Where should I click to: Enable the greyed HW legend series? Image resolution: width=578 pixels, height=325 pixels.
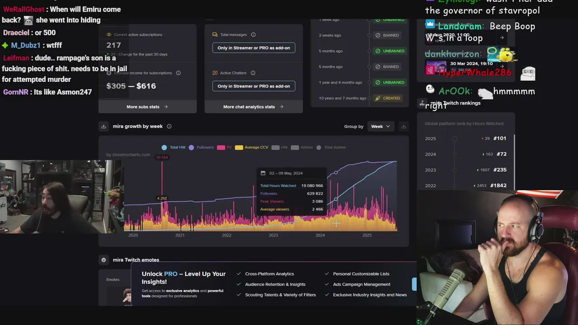[280, 147]
